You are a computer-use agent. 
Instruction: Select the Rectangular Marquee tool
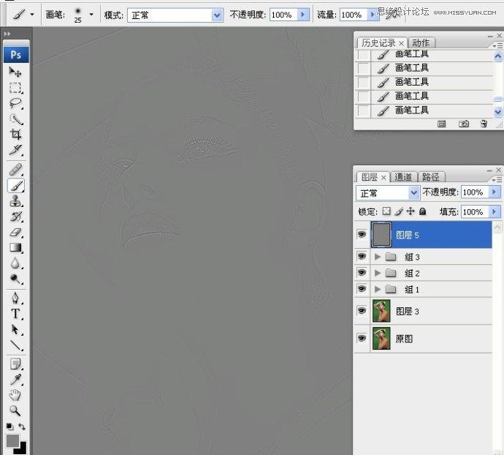(15, 88)
